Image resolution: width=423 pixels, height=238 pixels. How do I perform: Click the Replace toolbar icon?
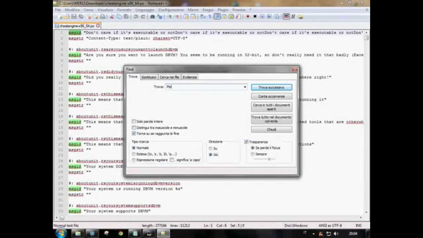(x=160, y=17)
